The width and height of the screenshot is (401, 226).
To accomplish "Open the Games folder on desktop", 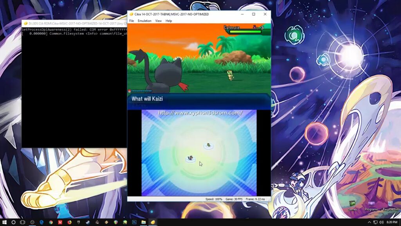I will pos(352,205).
